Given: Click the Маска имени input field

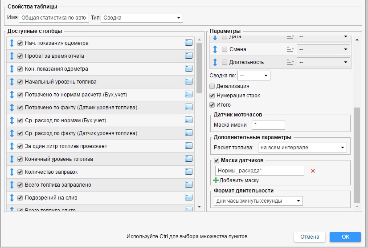Looking at the screenshot, I should click(x=268, y=125).
